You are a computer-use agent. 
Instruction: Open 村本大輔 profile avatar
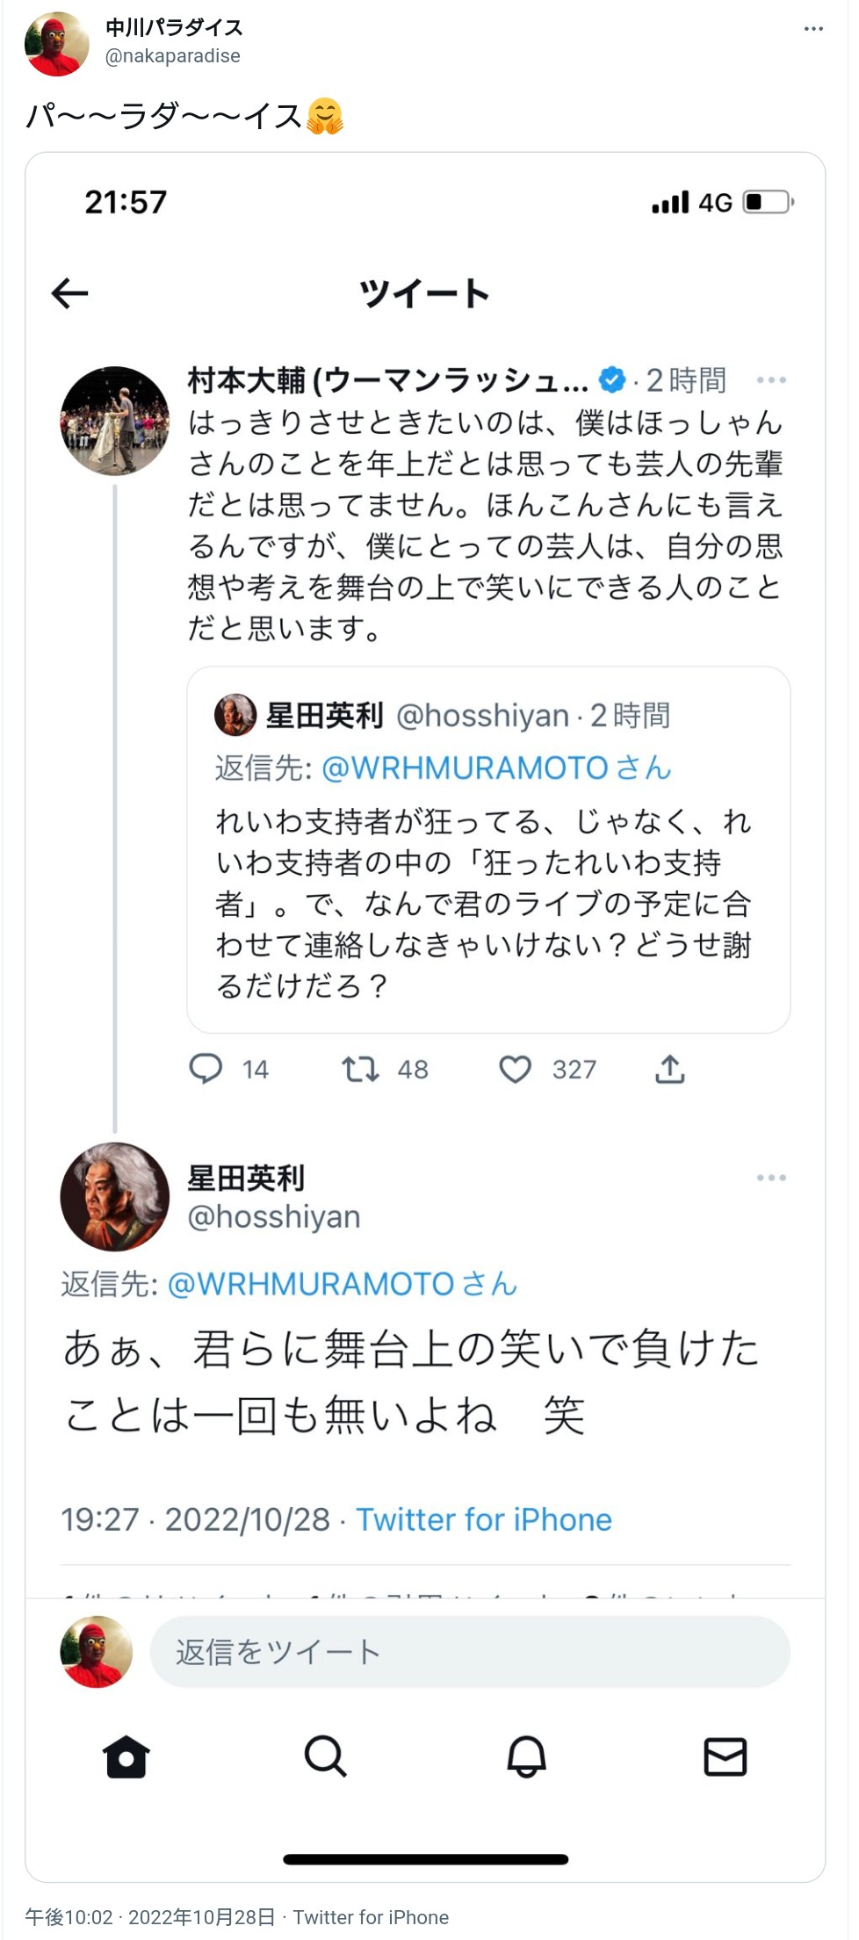(115, 421)
